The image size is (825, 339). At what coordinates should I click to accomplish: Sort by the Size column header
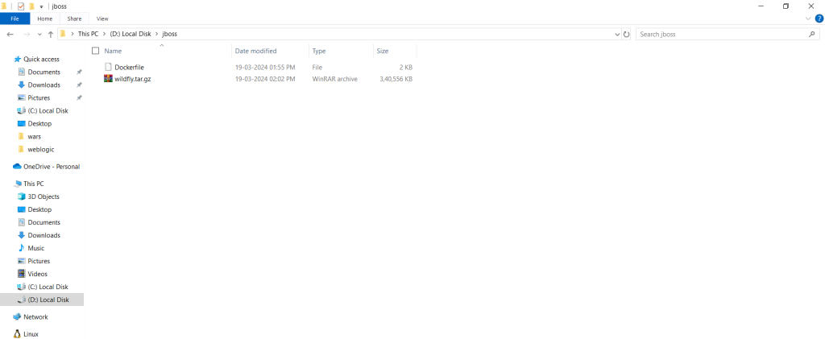[383, 51]
